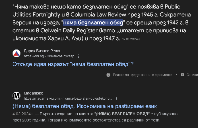Viewport: 198px width, 128px height.
Task: Click the 'Madamsko' site name
Action: [34, 93]
